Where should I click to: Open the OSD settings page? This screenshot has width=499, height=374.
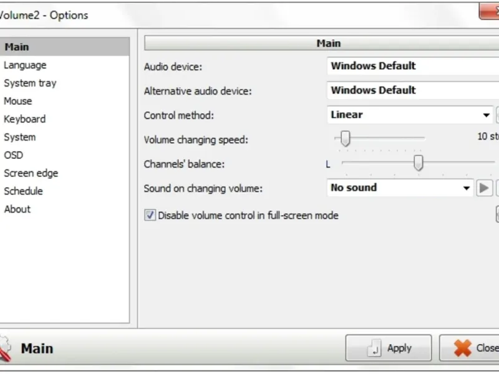tap(13, 155)
